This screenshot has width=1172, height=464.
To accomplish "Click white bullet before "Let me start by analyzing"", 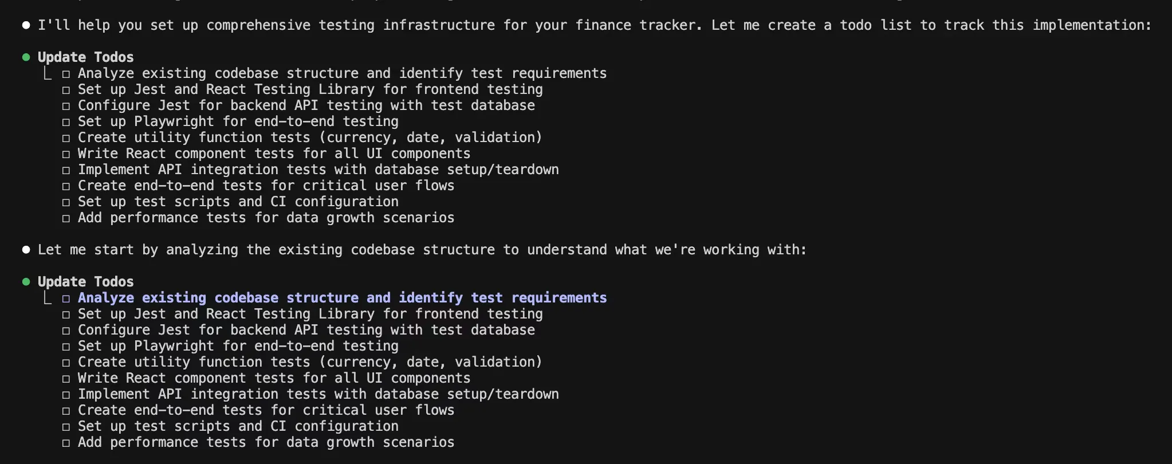I will (26, 250).
